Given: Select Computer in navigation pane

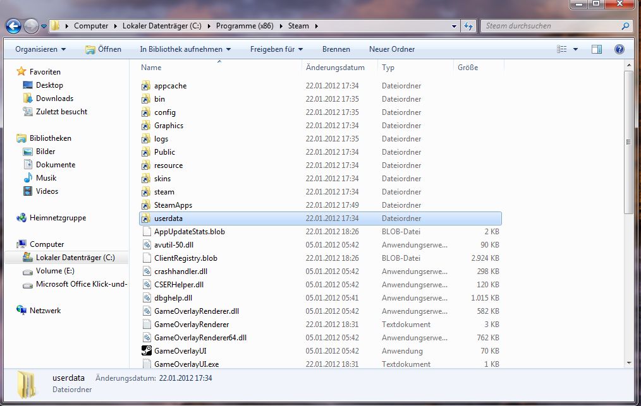Looking at the screenshot, I should [x=47, y=244].
